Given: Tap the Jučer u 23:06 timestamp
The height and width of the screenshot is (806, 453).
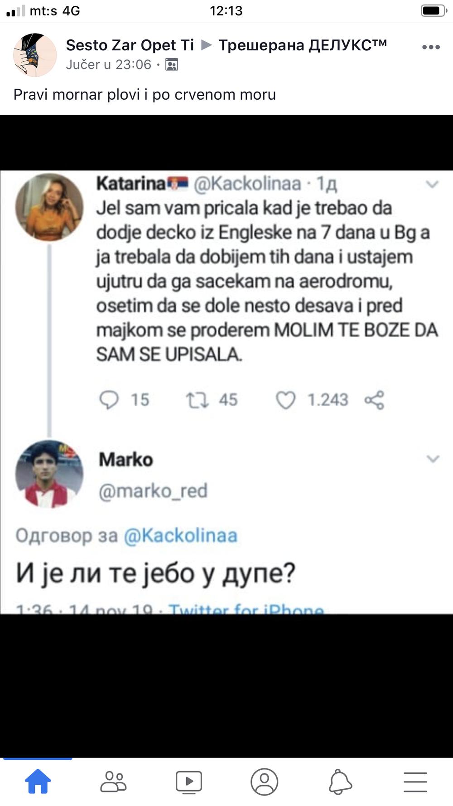Looking at the screenshot, I should [x=109, y=65].
